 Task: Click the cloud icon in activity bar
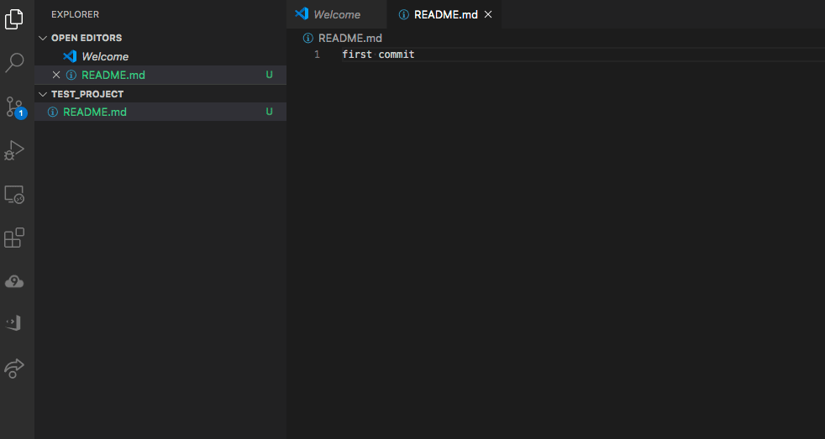click(14, 282)
